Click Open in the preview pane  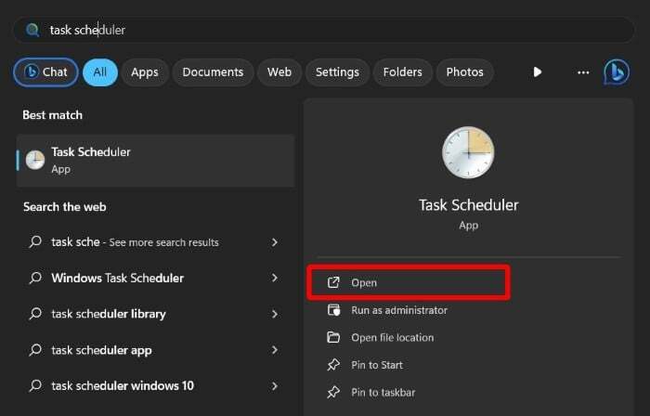[409, 282]
